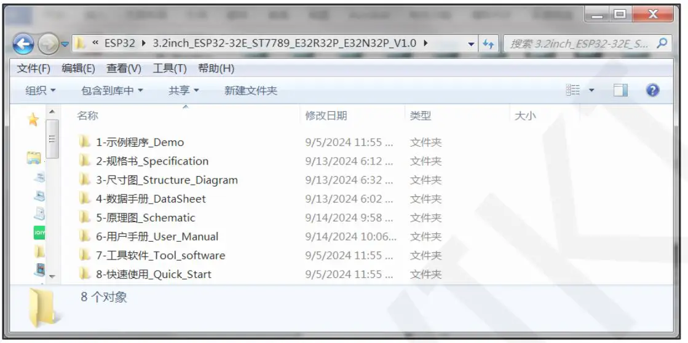
Task: Open the 帮助(H) menu
Action: (x=216, y=68)
